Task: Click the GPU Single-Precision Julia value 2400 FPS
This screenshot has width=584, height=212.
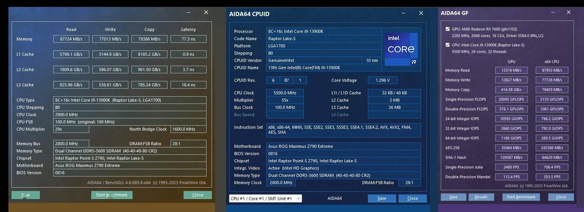Action: [512, 167]
